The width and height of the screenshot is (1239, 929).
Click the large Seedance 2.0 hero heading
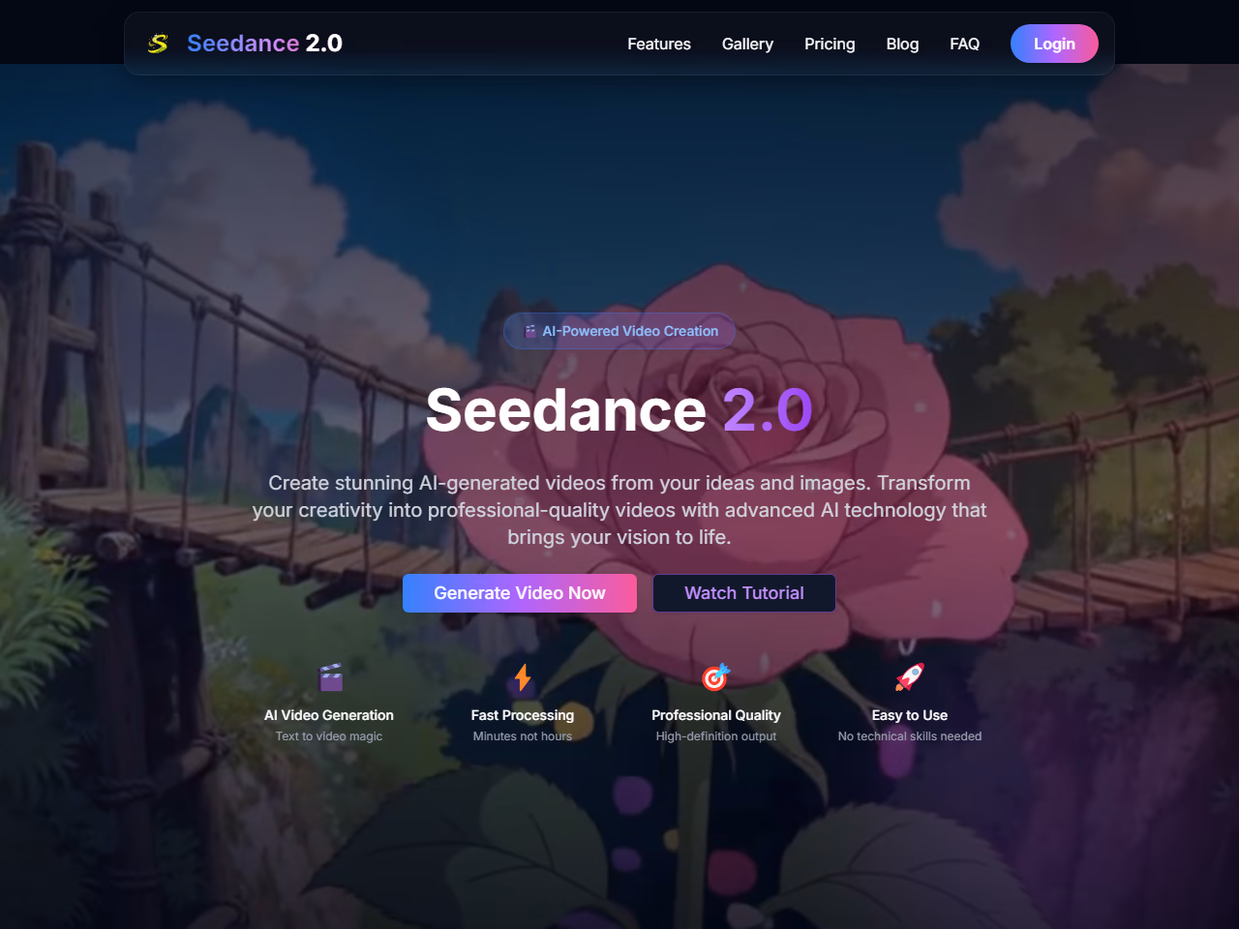pyautogui.click(x=619, y=410)
